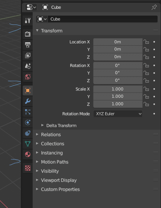Open the Active Tool and Workspace settings tab
This screenshot has width=161, height=208.
[28, 21]
